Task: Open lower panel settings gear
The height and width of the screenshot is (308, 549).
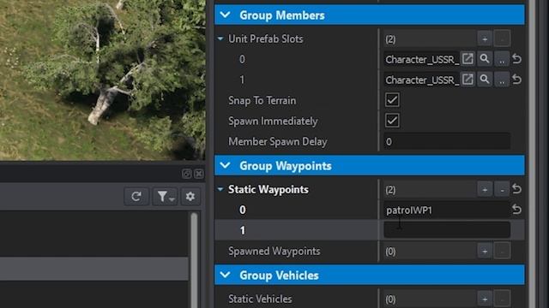Action: [190, 197]
